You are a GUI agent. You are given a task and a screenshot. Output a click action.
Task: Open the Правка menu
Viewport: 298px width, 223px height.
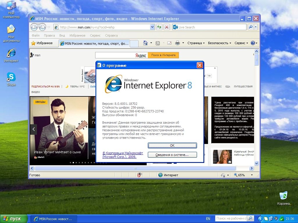coord(49,35)
